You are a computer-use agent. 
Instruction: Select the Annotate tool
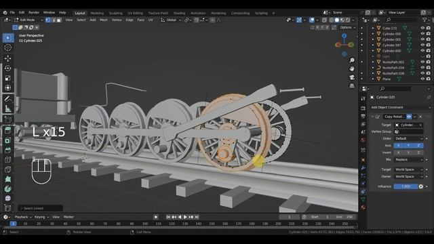[7, 99]
